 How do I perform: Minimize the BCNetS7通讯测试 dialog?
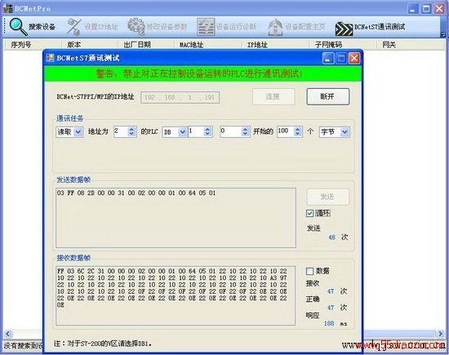328,59
